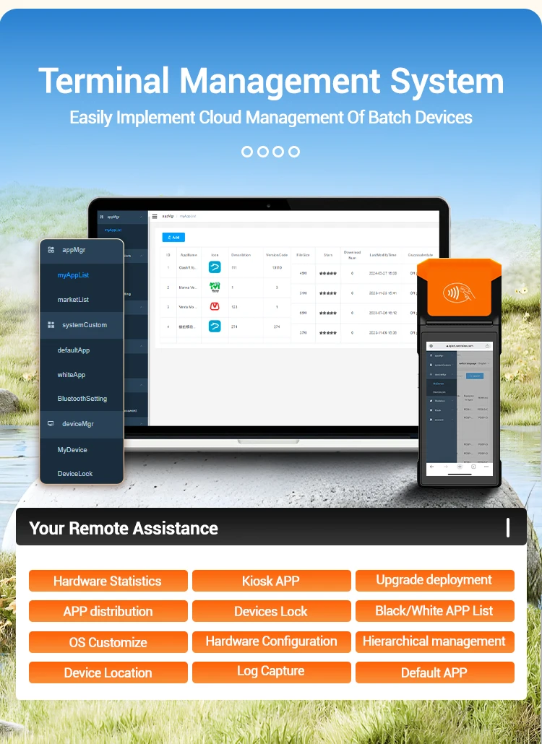542x744 pixels.
Task: Click the green app icon in row 2
Action: coord(215,287)
